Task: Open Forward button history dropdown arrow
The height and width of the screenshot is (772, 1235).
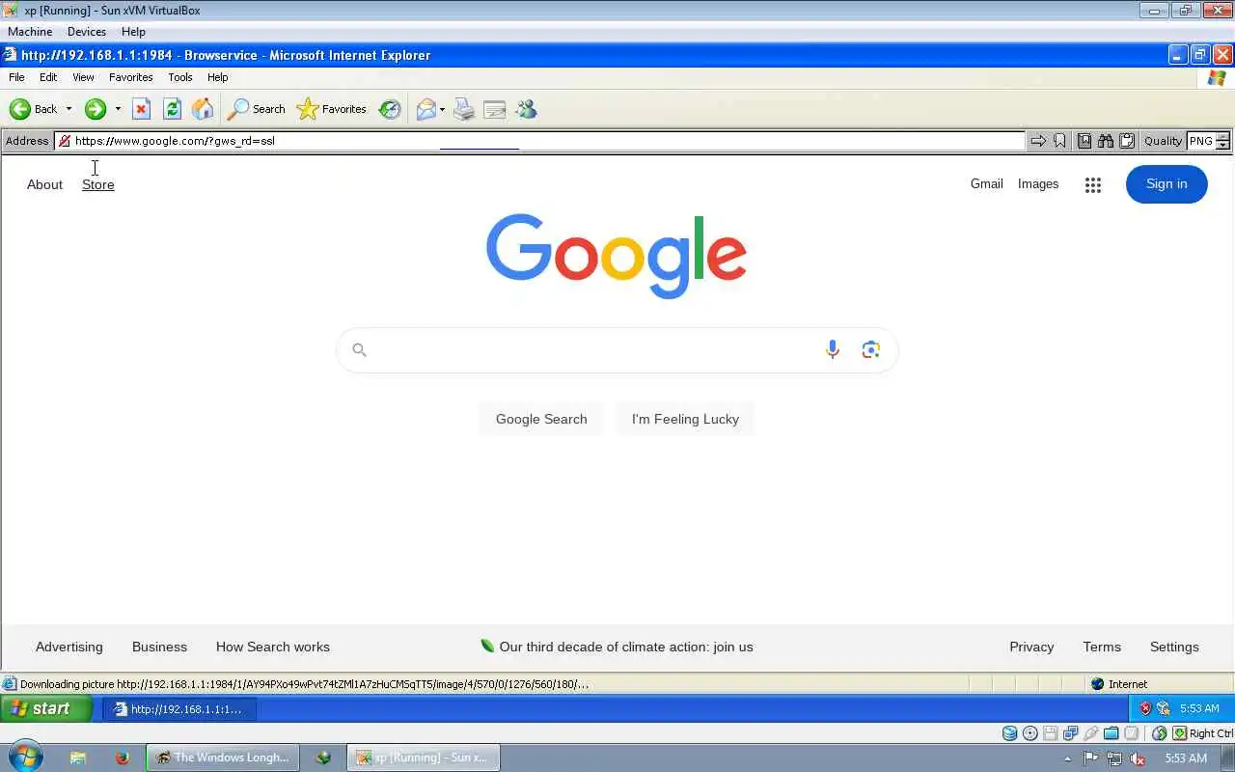Action: [x=118, y=109]
